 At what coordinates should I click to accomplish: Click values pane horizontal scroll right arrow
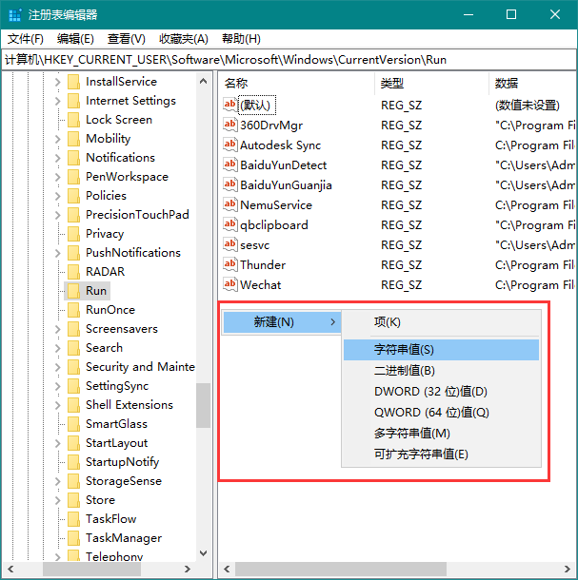coord(568,569)
